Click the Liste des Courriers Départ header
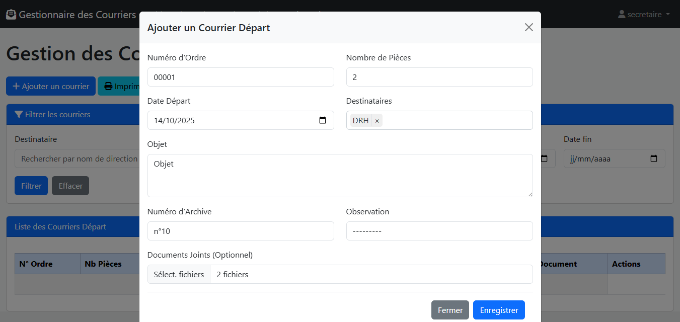The image size is (680, 322). pyautogui.click(x=60, y=226)
